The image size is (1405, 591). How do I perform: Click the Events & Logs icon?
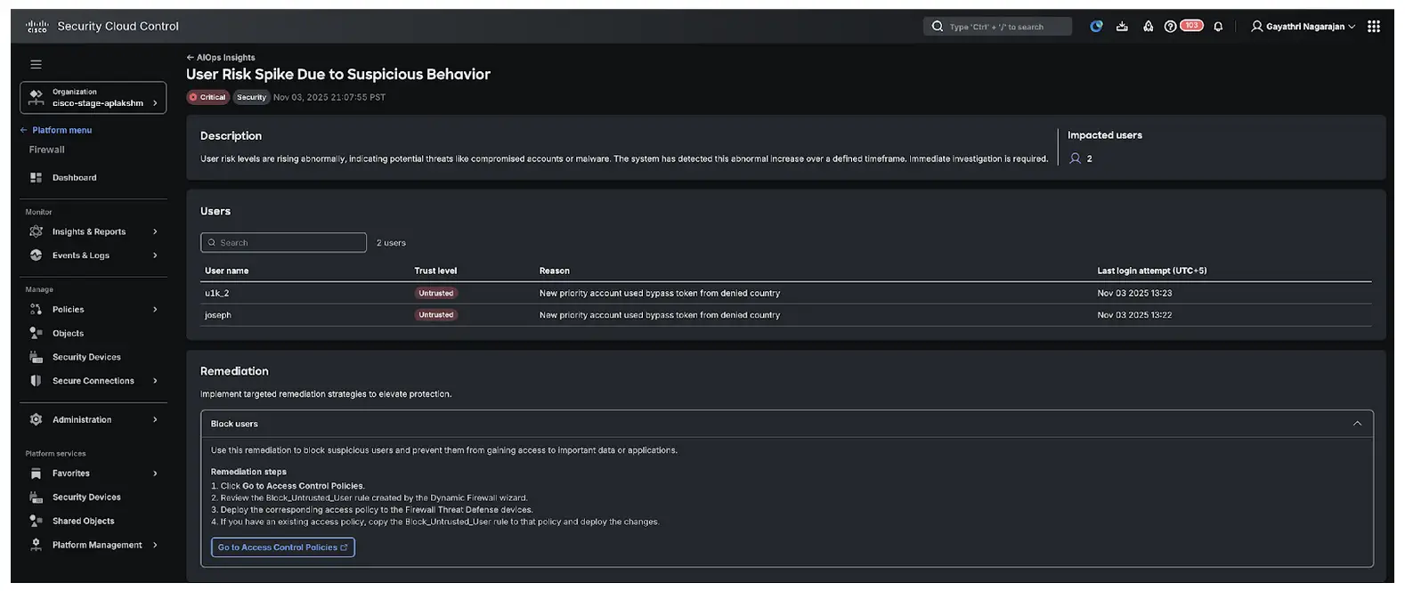coord(37,255)
